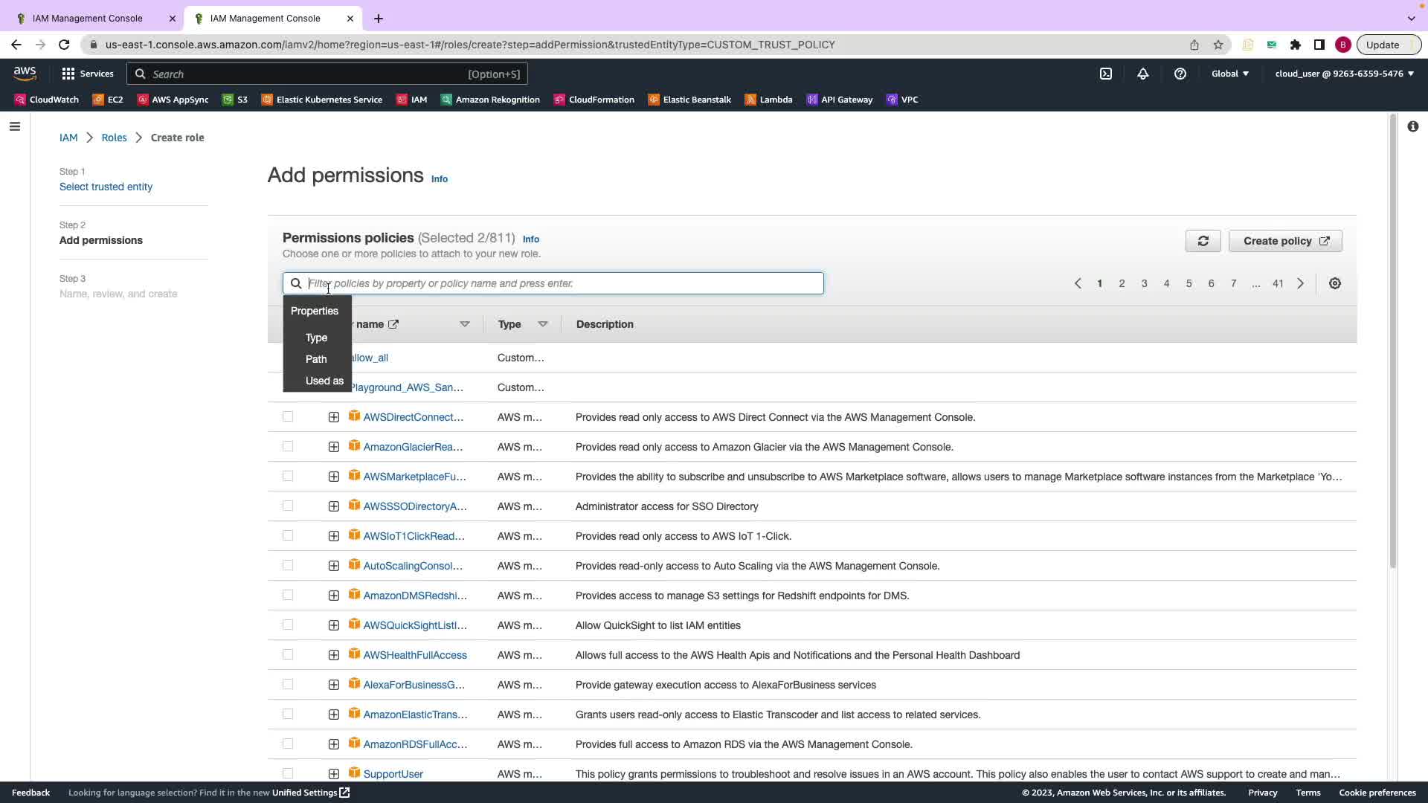Check the SupportUser policy checkbox
This screenshot has height=803, width=1428.
[x=288, y=773]
